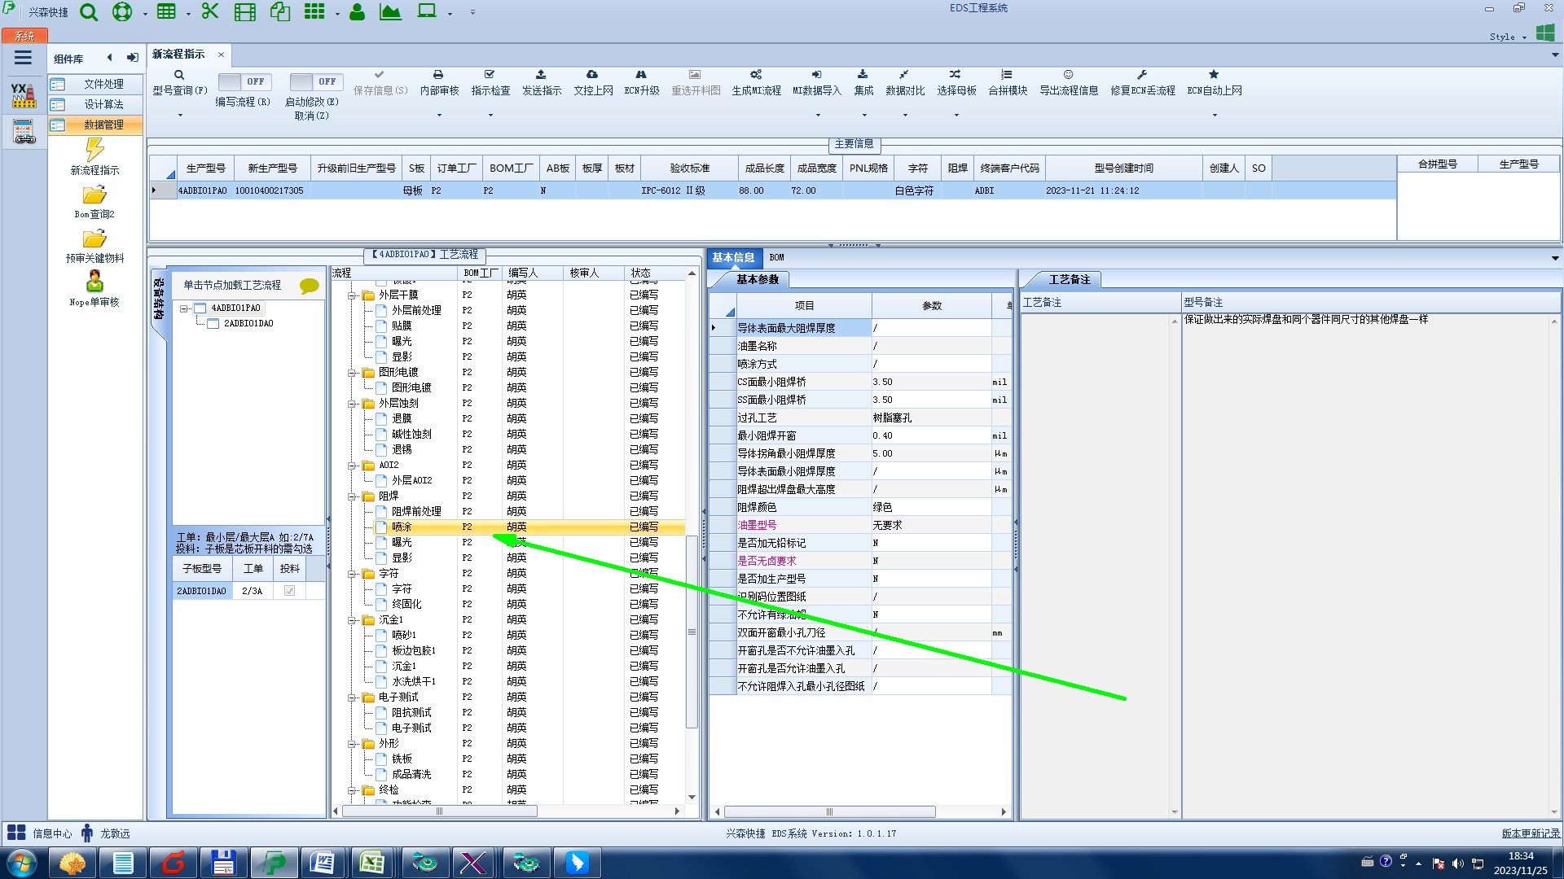
Task: Collapse the 沉金1 folder node
Action: (x=352, y=620)
